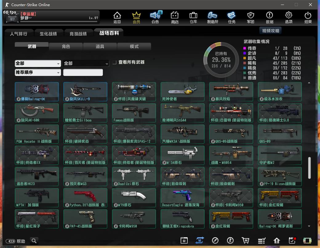Open the MP7A1 加强版 weapon card
The width and height of the screenshot is (320, 248).
37,198
